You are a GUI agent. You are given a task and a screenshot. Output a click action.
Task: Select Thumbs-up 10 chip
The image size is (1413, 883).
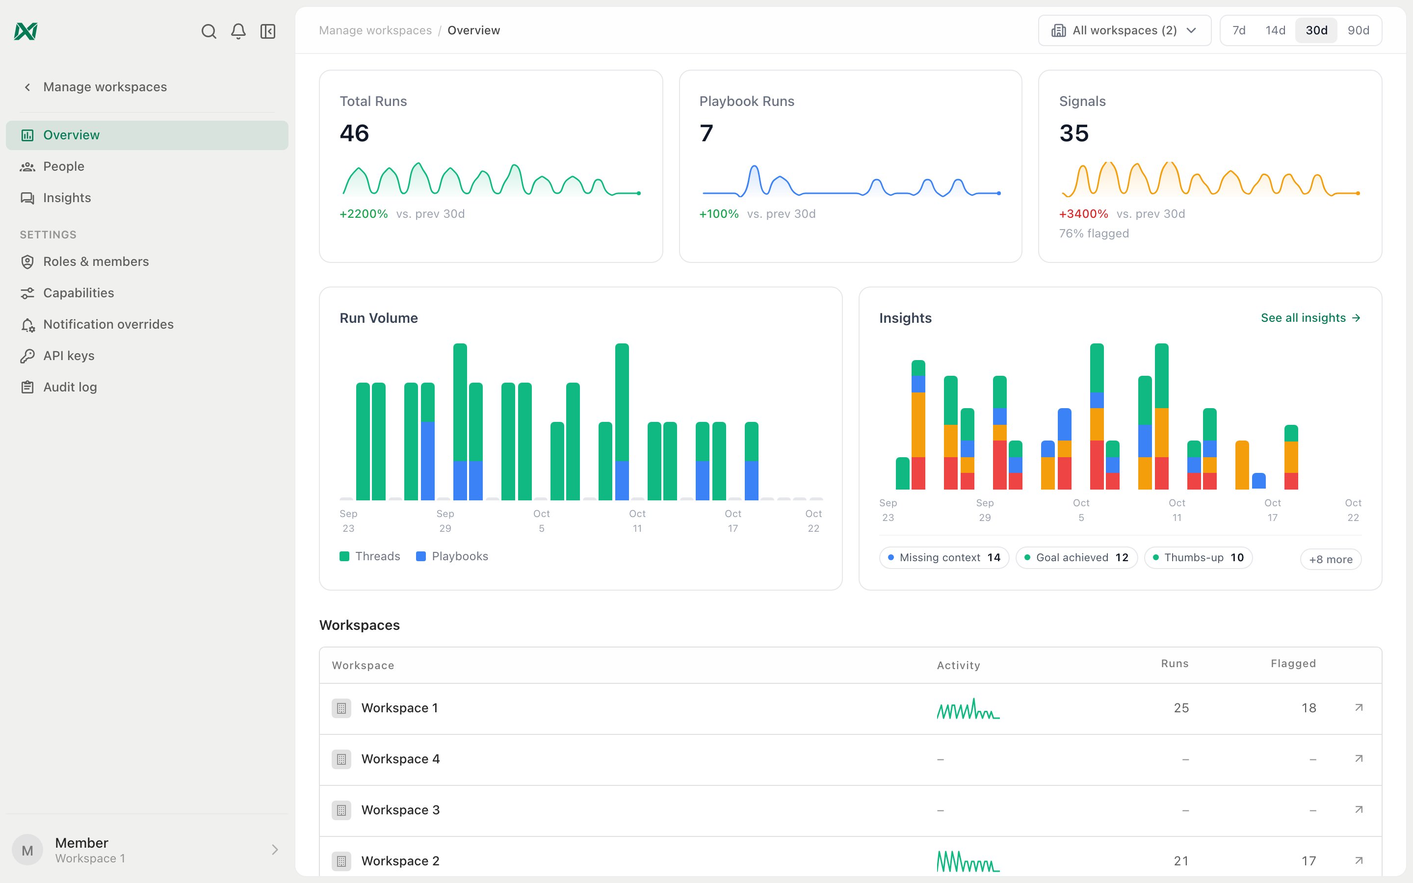tap(1198, 558)
